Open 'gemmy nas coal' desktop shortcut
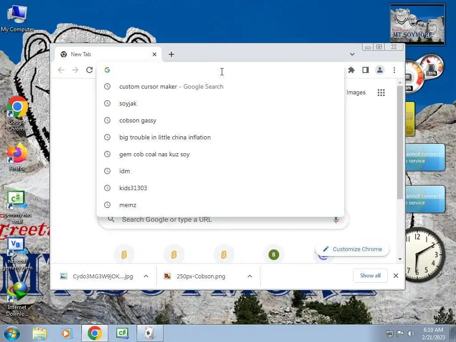The height and width of the screenshot is (342, 456). [17, 208]
